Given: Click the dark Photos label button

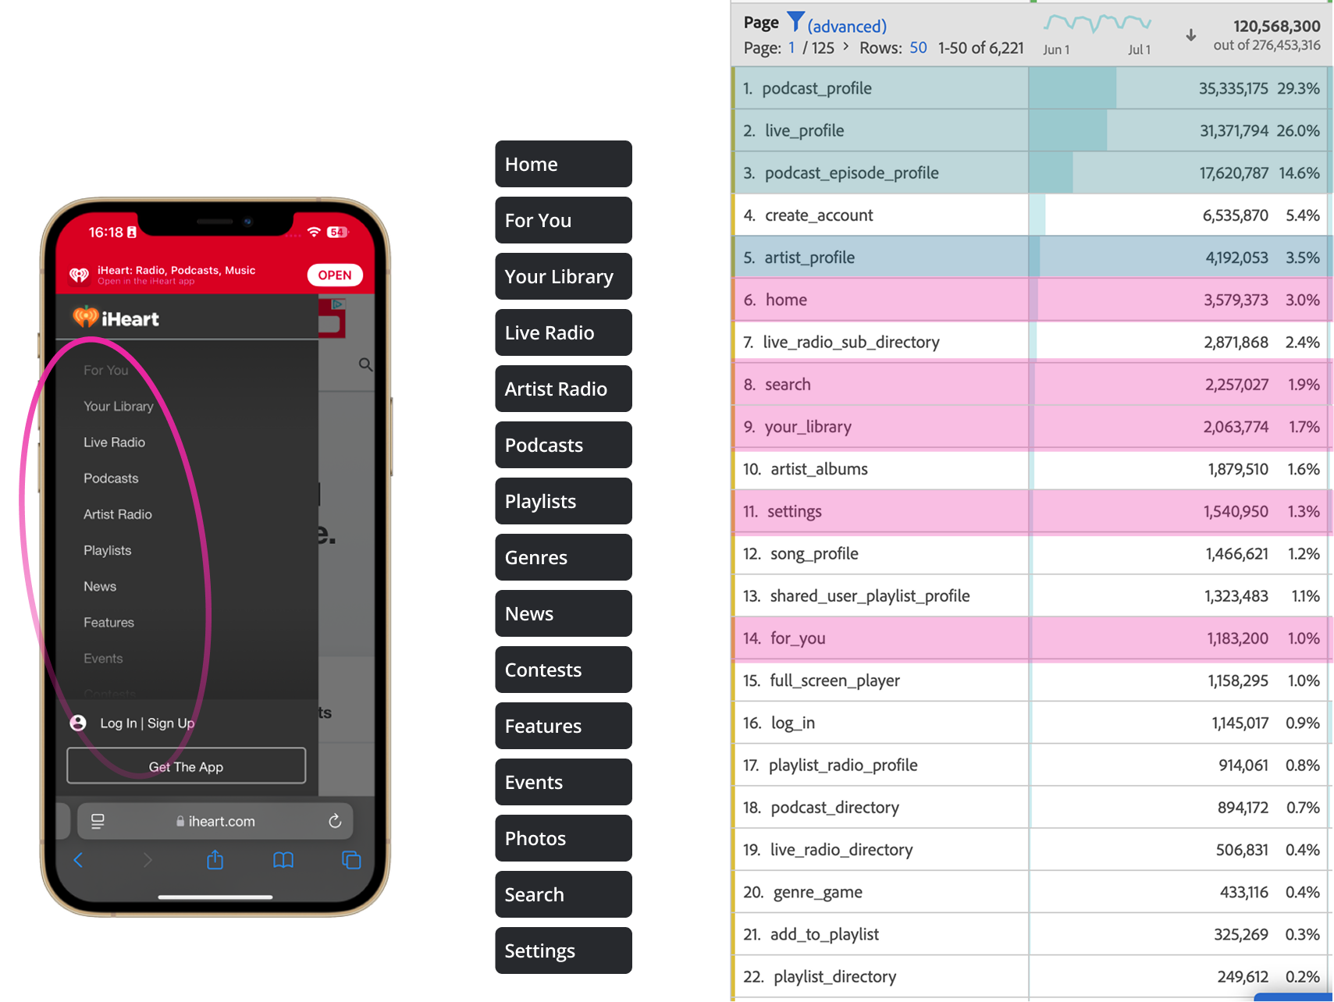Looking at the screenshot, I should coord(564,838).
